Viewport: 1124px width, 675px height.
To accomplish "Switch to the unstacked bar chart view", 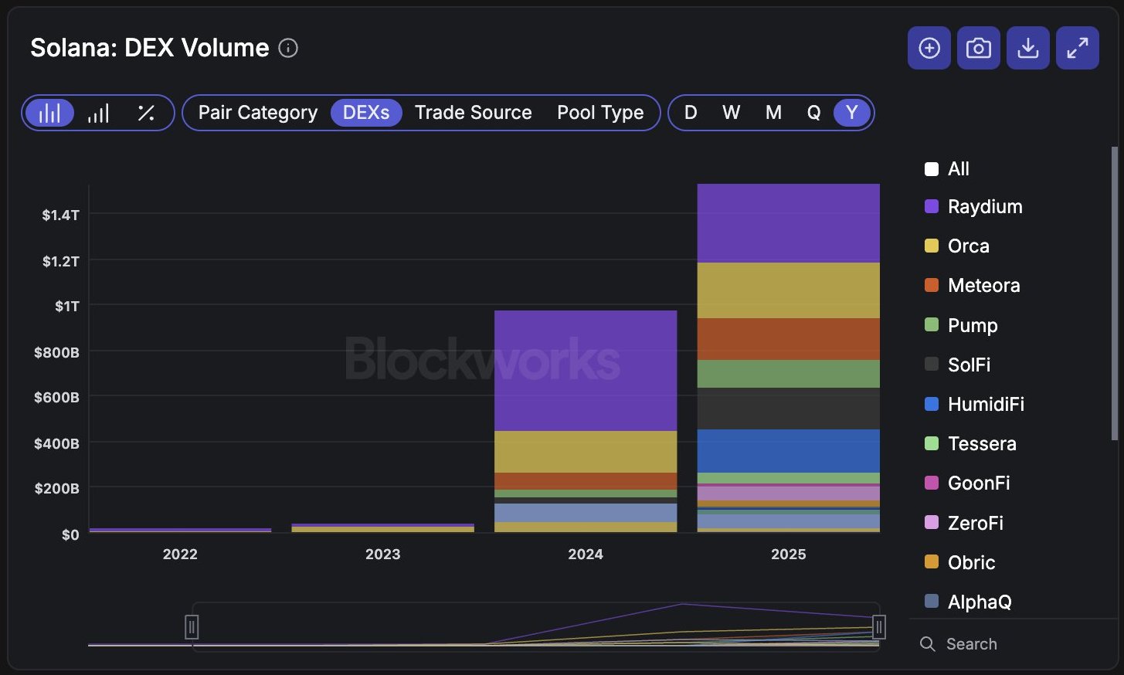I will tap(98, 113).
